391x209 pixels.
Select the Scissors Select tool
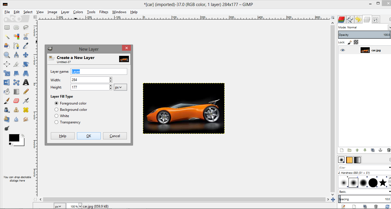(26, 37)
